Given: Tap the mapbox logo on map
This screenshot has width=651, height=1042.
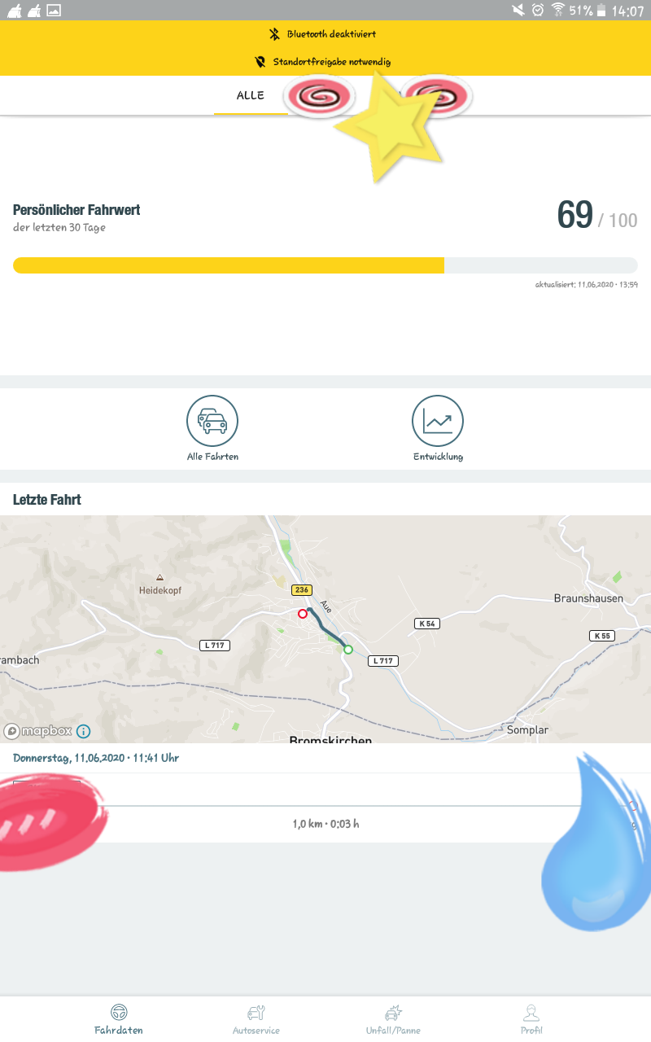Looking at the screenshot, I should pyautogui.click(x=38, y=731).
